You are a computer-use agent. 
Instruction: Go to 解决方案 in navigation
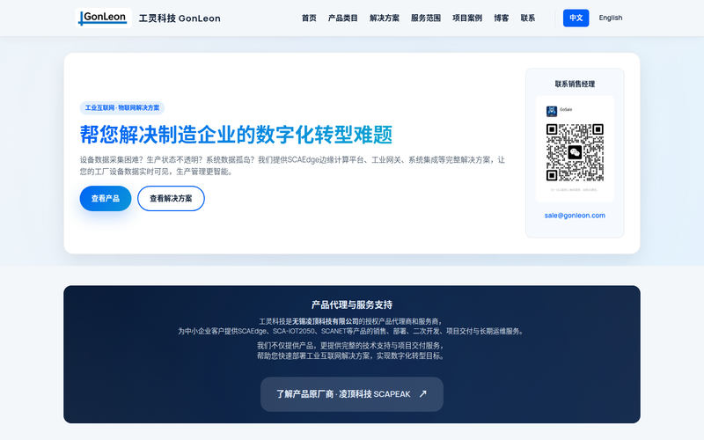[x=385, y=18]
